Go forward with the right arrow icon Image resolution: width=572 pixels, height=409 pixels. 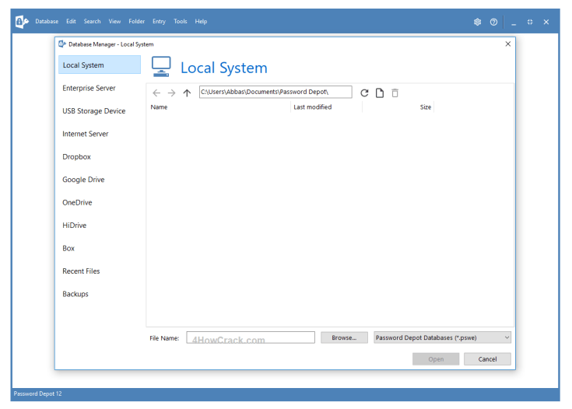pos(171,93)
